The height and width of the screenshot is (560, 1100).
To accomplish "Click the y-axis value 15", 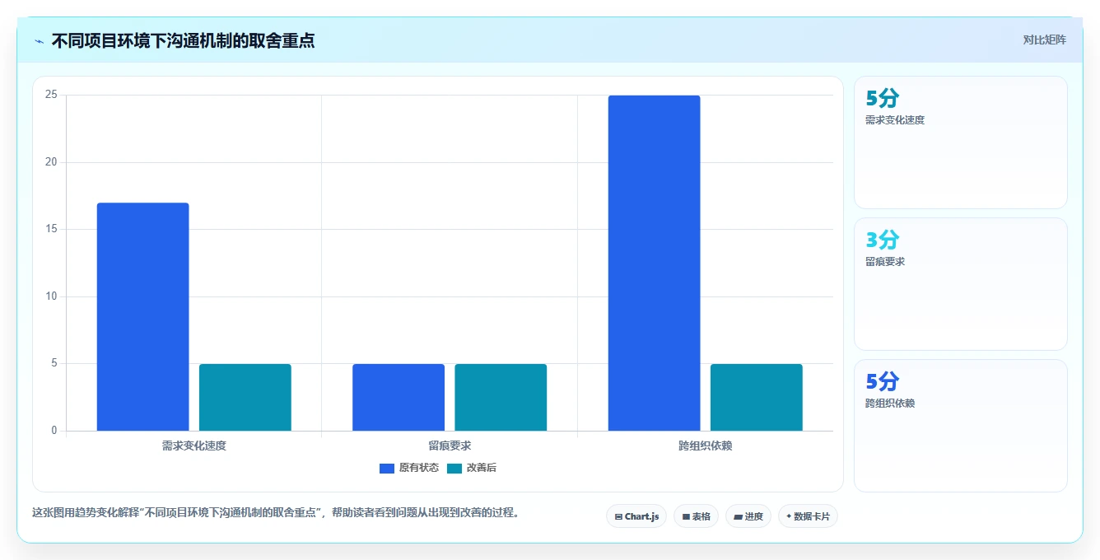I will [x=51, y=229].
